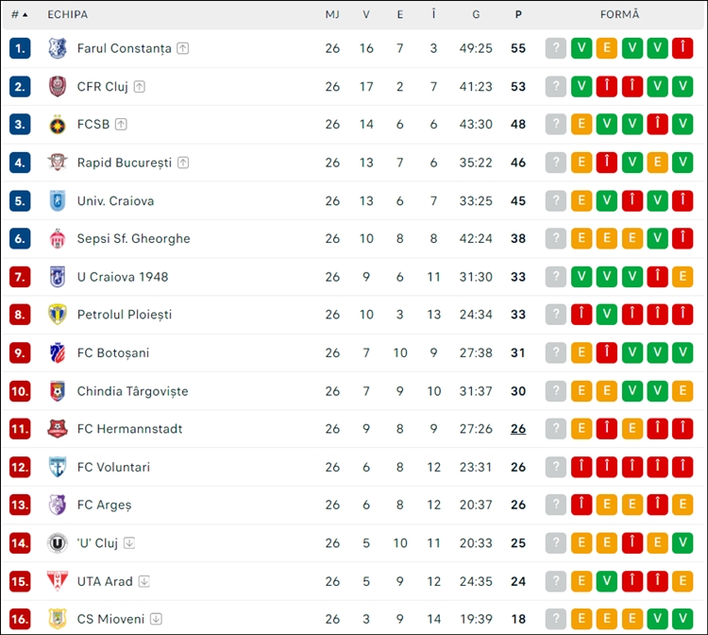This screenshot has width=708, height=635.
Task: Click the gray ? next-match badge for FC Voluntari
Action: 556,467
